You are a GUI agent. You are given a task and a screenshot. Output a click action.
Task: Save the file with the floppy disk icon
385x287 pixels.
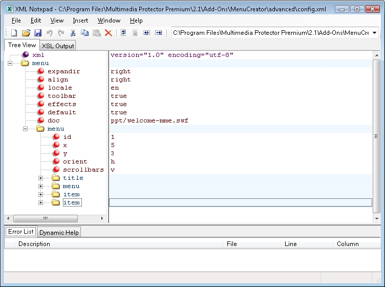point(37,33)
